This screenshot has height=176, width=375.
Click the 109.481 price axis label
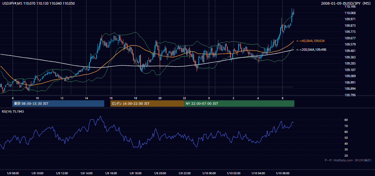click(350, 51)
